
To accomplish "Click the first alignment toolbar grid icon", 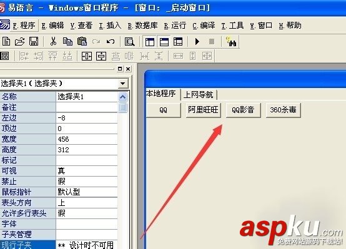I will tap(4, 56).
